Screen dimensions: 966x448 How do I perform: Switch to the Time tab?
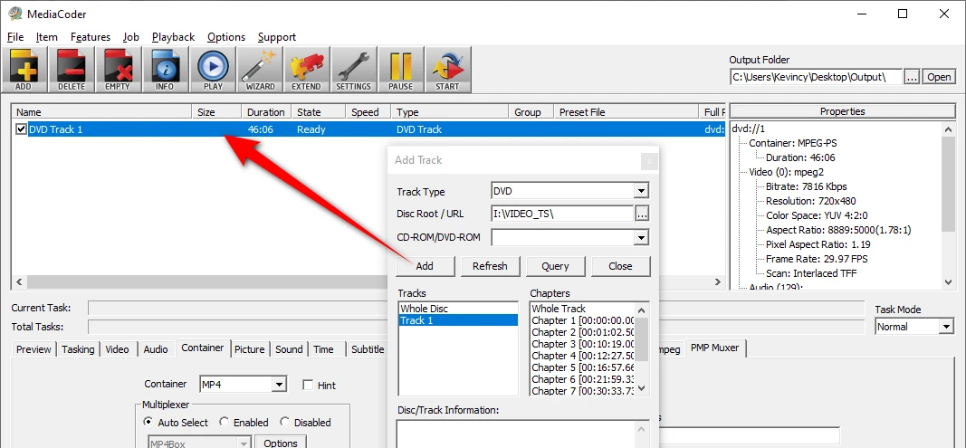click(323, 349)
